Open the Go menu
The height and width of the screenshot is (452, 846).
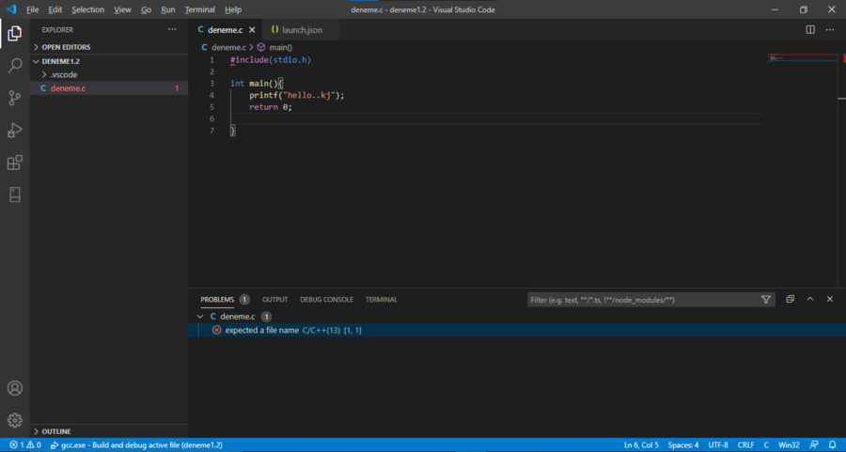pos(147,9)
